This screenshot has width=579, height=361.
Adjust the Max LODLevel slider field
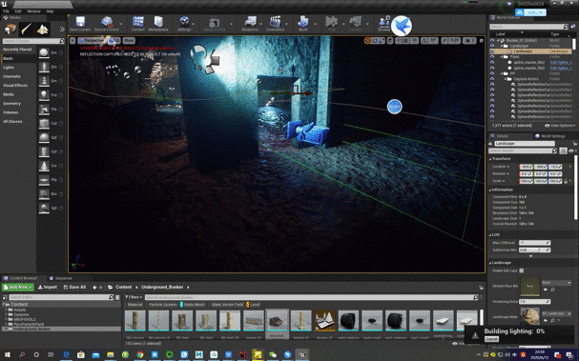click(x=534, y=243)
